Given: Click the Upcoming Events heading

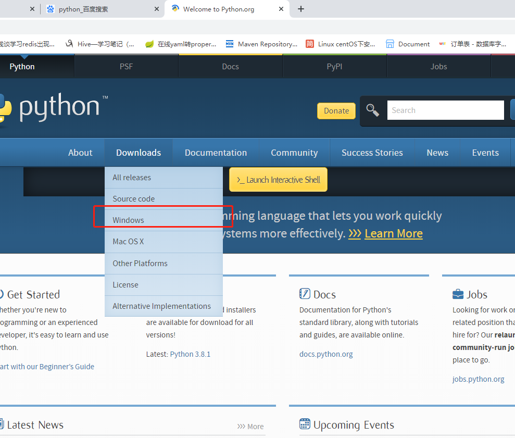Looking at the screenshot, I should [x=354, y=425].
